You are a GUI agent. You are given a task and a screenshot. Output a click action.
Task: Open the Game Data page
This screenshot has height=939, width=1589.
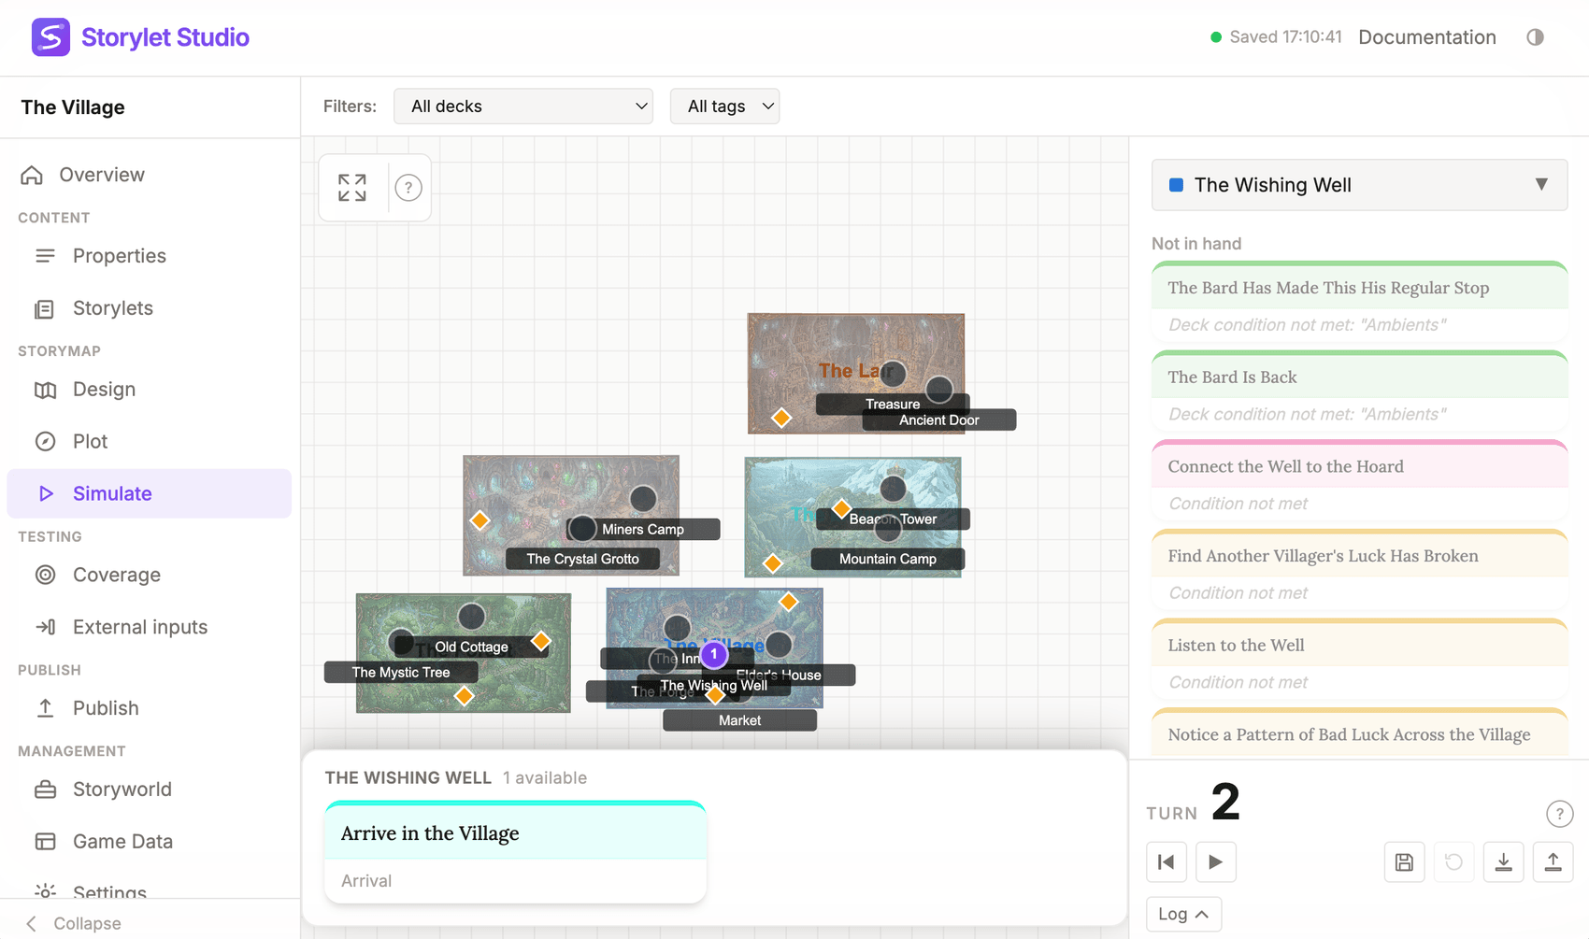pos(150,841)
